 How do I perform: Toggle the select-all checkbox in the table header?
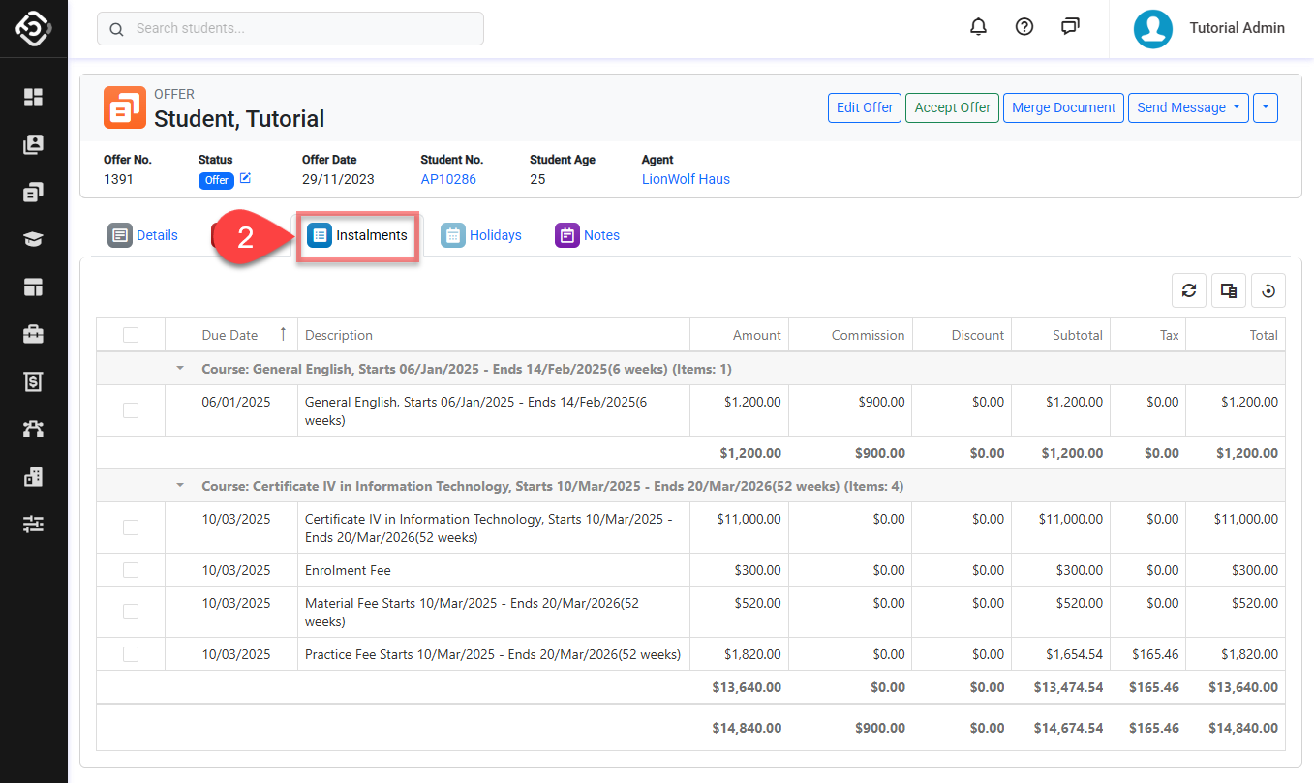point(131,335)
